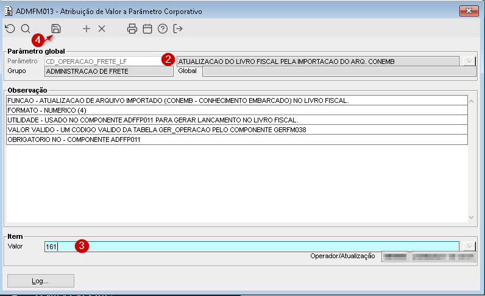The width and height of the screenshot is (485, 296).
Task: Click the document icon in title bar
Action: click(9, 11)
